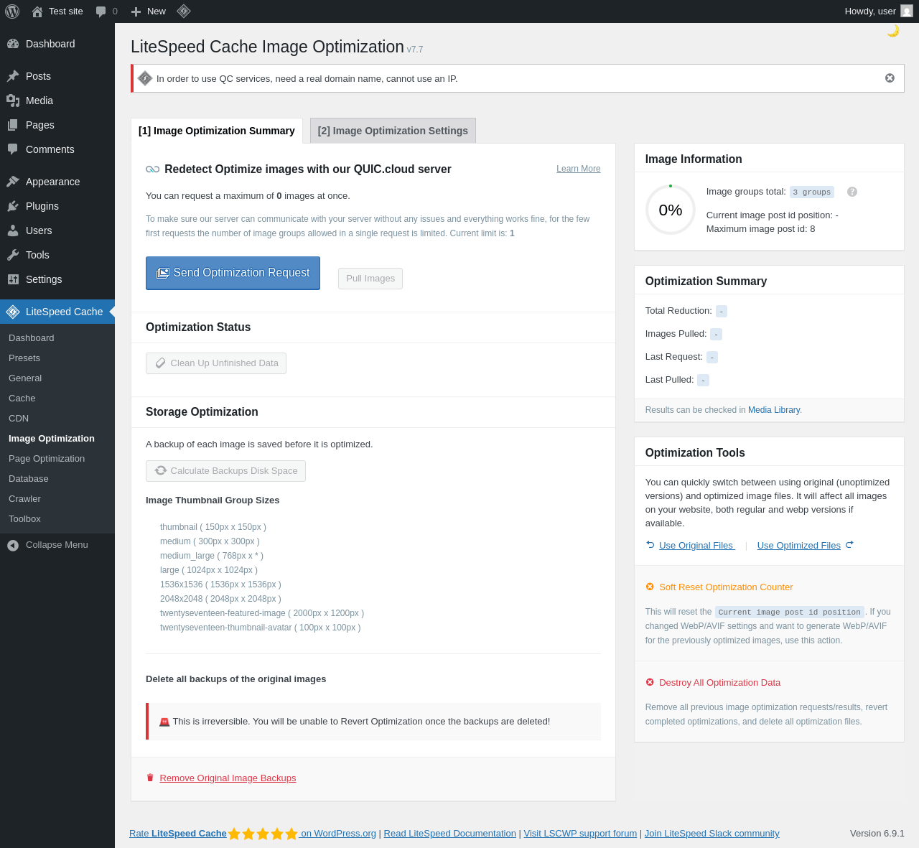Click the LiteSpeed Cache sidebar icon

click(x=13, y=312)
